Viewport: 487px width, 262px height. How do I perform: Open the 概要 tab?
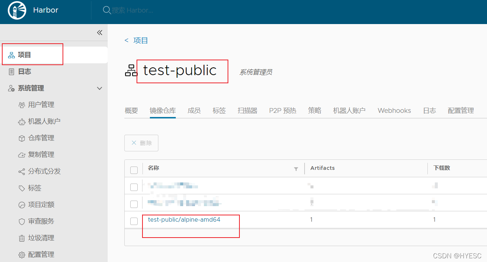click(131, 110)
